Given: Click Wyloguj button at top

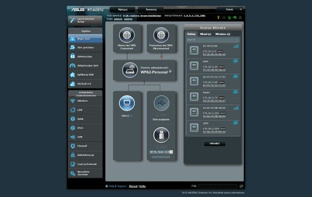Looking at the screenshot, I should [122, 9].
